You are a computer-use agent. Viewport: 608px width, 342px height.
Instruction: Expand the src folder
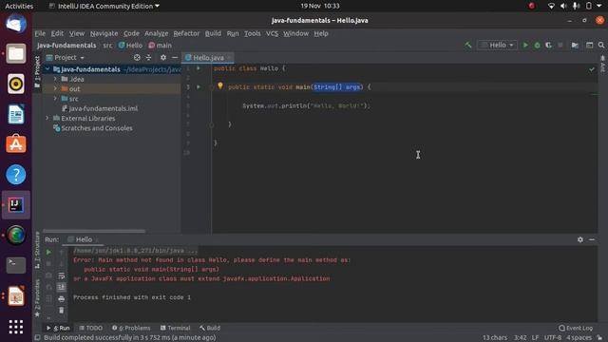click(55, 99)
